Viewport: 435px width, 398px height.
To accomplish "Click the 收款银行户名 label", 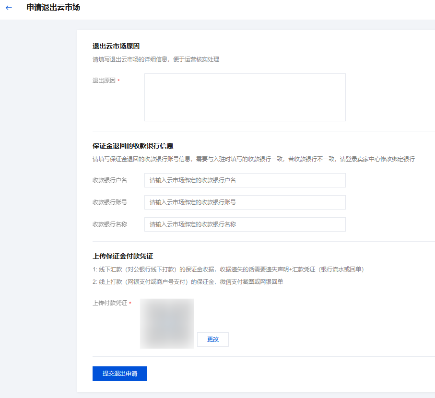I will click(110, 180).
